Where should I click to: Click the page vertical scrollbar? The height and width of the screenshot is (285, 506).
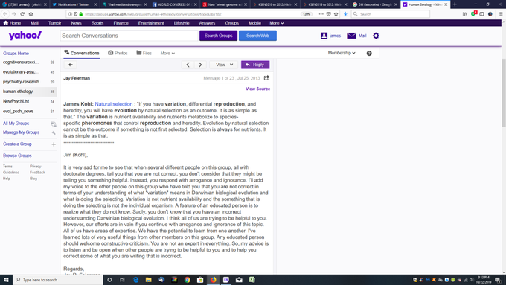coord(504,93)
